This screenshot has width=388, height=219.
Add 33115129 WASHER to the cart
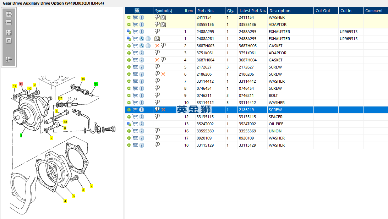(x=135, y=145)
